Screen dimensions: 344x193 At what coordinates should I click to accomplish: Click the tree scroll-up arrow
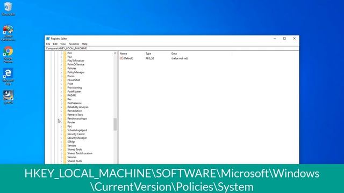click(x=115, y=53)
